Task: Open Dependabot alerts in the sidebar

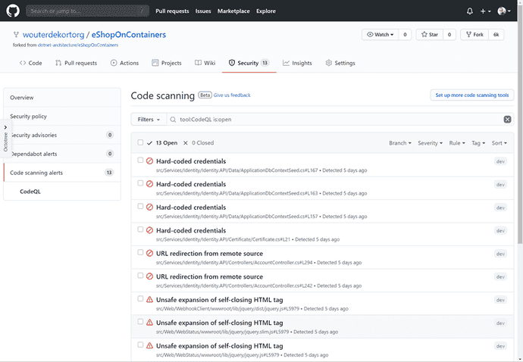Action: [62, 154]
